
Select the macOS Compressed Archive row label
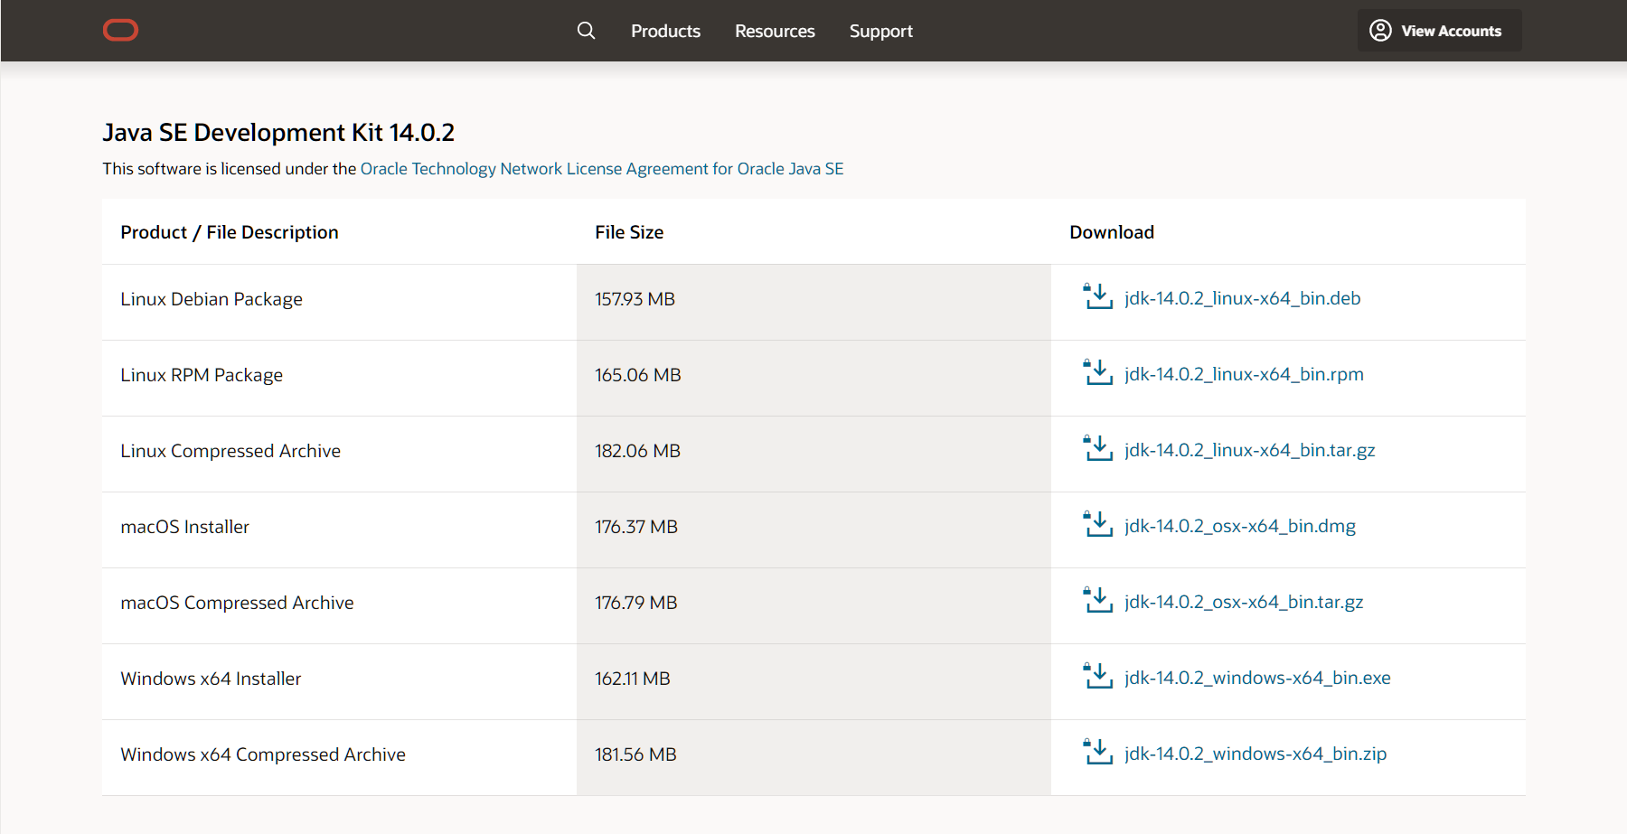click(x=237, y=603)
